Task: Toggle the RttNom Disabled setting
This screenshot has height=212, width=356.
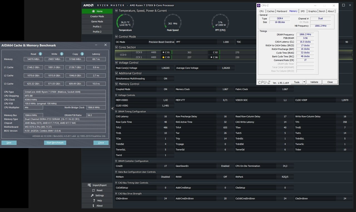Action: coord(165,177)
